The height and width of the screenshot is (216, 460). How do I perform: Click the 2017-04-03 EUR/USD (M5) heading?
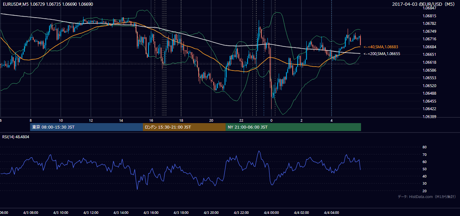pos(424,4)
